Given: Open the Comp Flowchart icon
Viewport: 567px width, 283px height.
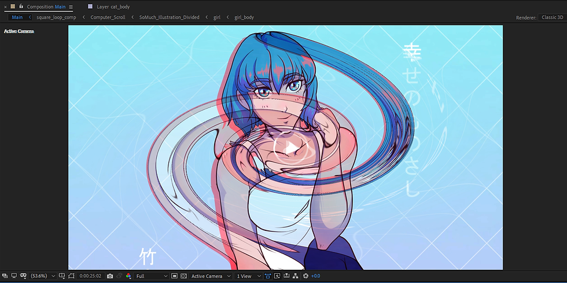Looking at the screenshot, I should click(x=296, y=275).
